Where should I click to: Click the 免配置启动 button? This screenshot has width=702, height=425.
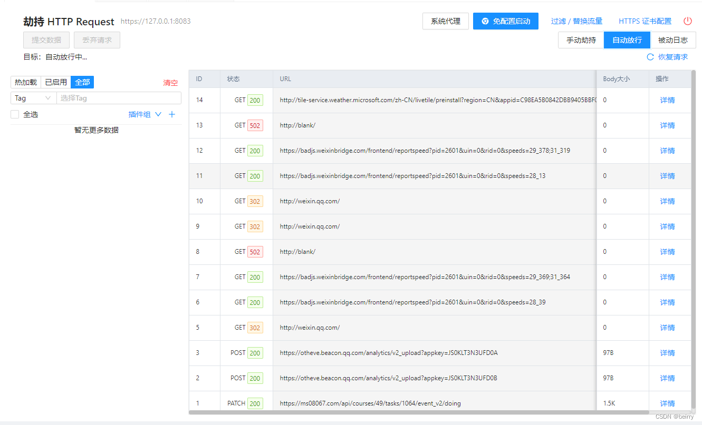(x=506, y=21)
